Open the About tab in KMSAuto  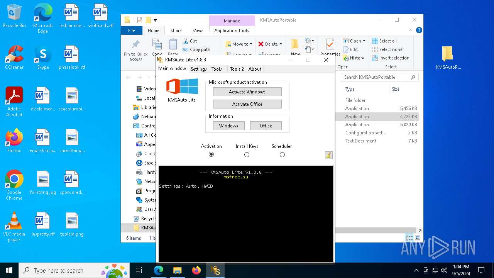(255, 69)
